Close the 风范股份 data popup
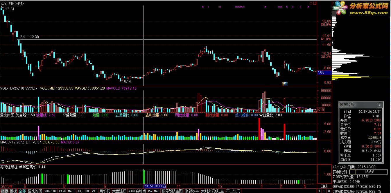Screen dimensions: 391x193 coord(379,105)
